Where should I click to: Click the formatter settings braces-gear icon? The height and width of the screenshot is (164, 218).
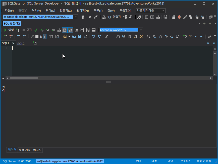pyautogui.click(x=88, y=30)
